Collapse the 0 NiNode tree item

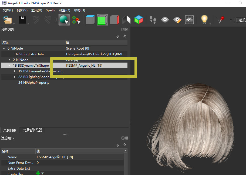point(4,48)
